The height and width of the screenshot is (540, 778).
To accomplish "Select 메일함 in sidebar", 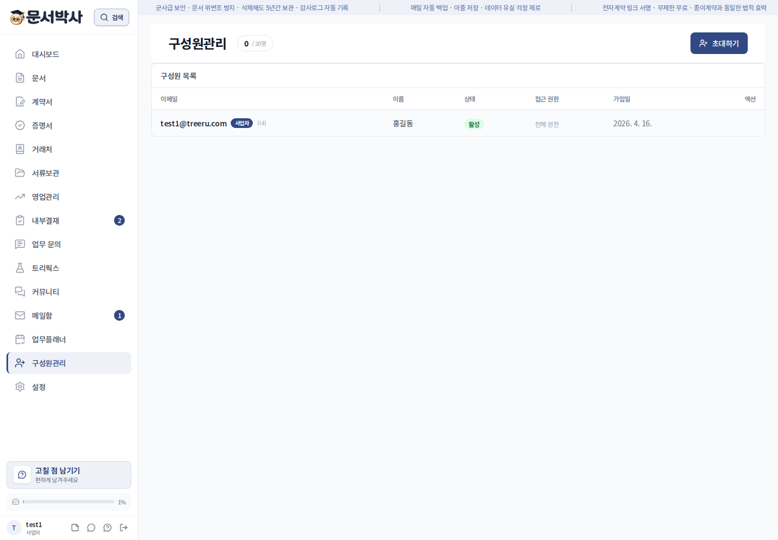I will (x=69, y=315).
